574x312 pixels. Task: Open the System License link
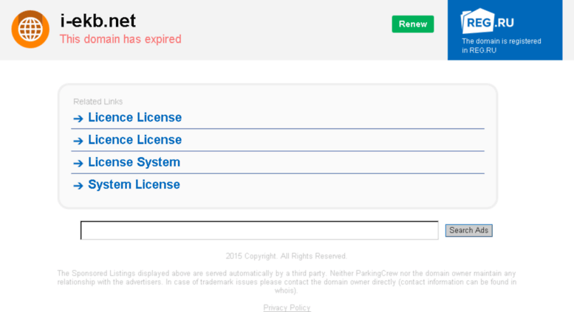[134, 184]
